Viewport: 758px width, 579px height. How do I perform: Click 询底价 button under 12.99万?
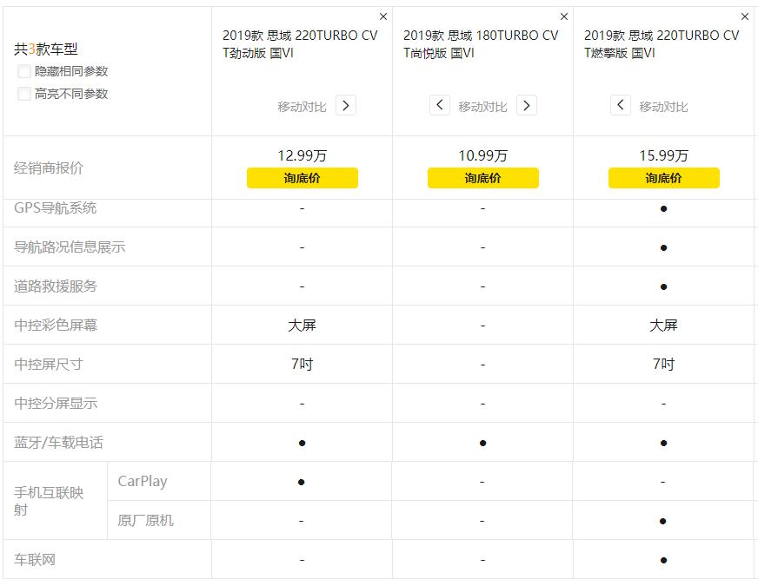click(x=302, y=178)
